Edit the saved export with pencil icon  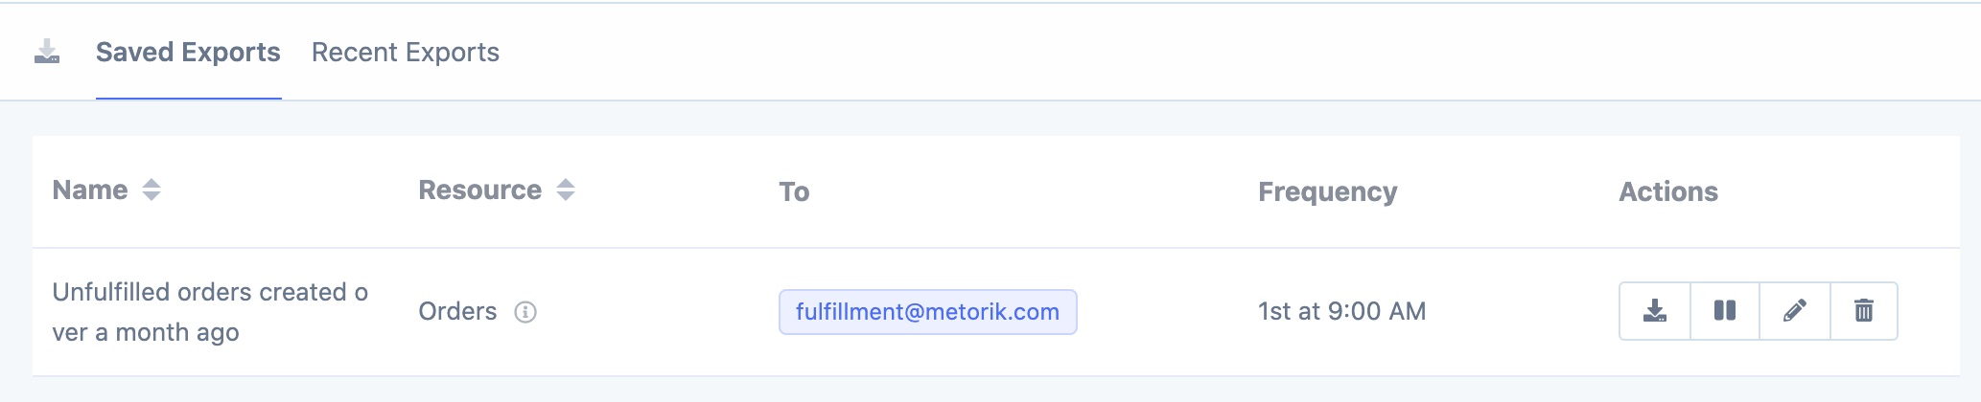pos(1795,311)
